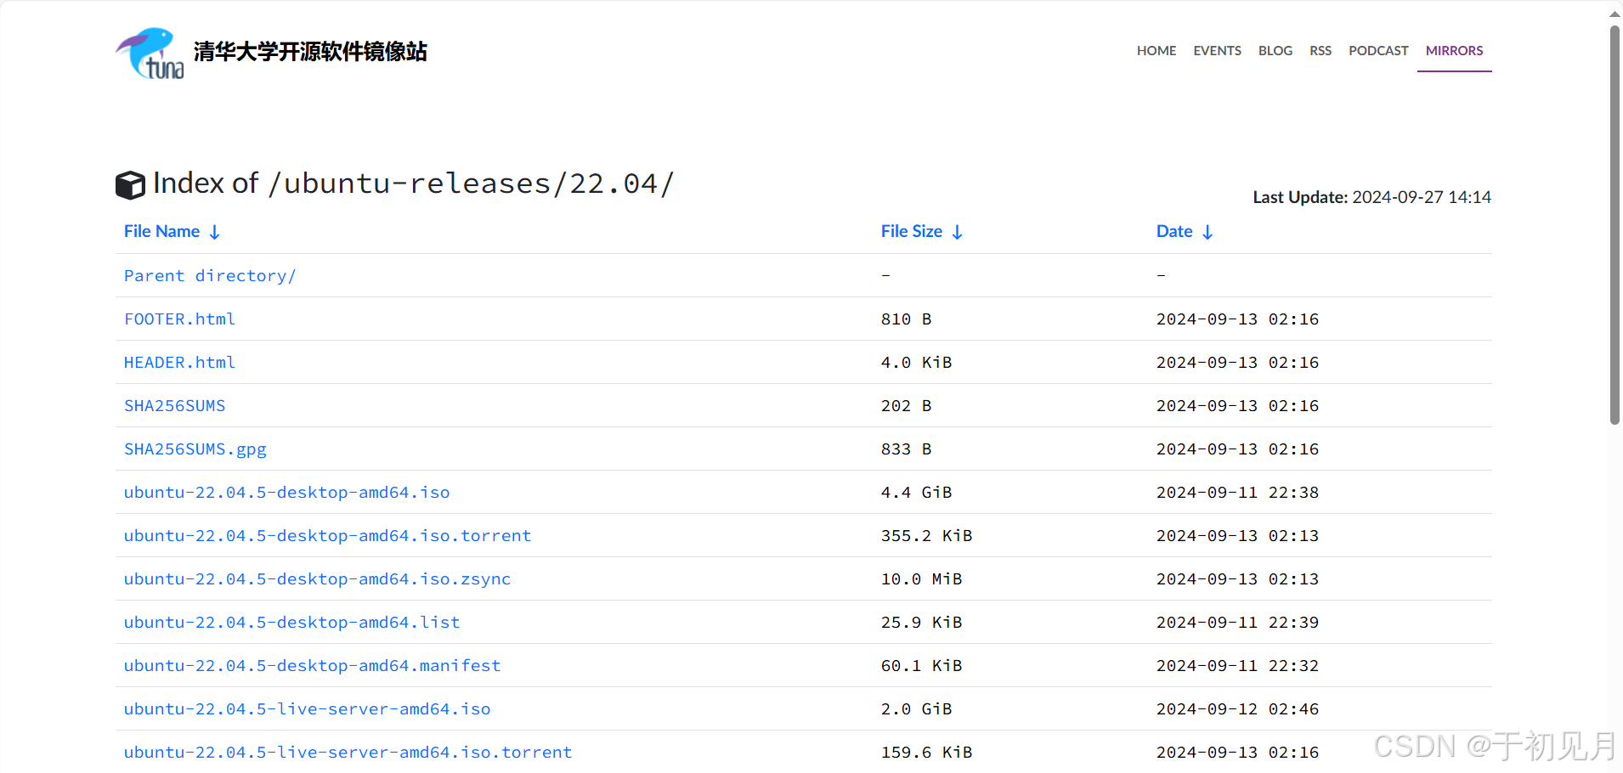Click the 25.9 KiB size value
The width and height of the screenshot is (1623, 773).
[x=921, y=622]
